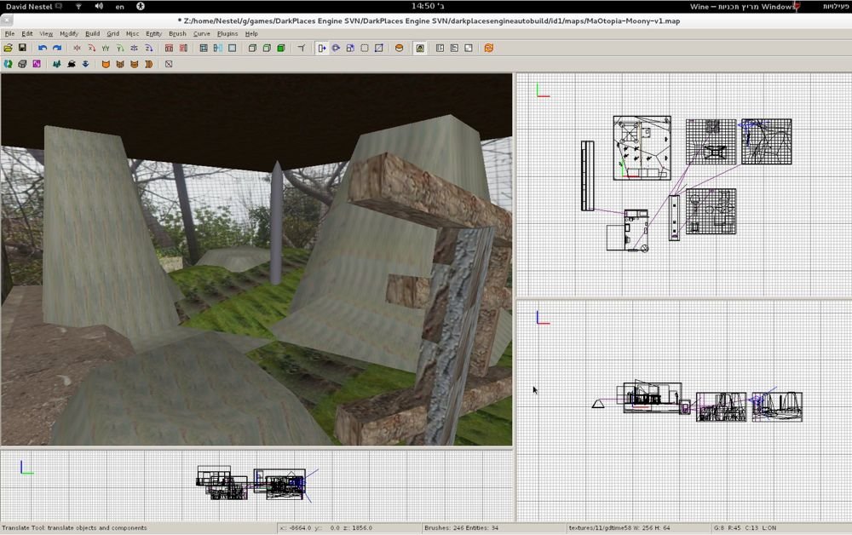Redo using the blue forward arrow
Image resolution: width=852 pixels, height=535 pixels.
(x=56, y=48)
